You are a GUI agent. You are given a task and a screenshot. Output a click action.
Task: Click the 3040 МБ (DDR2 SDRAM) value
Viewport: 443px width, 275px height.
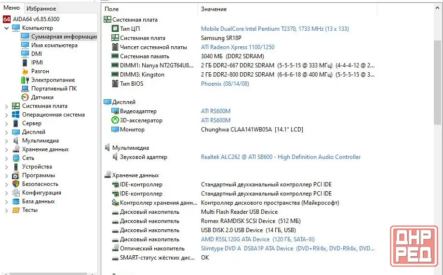(232, 56)
